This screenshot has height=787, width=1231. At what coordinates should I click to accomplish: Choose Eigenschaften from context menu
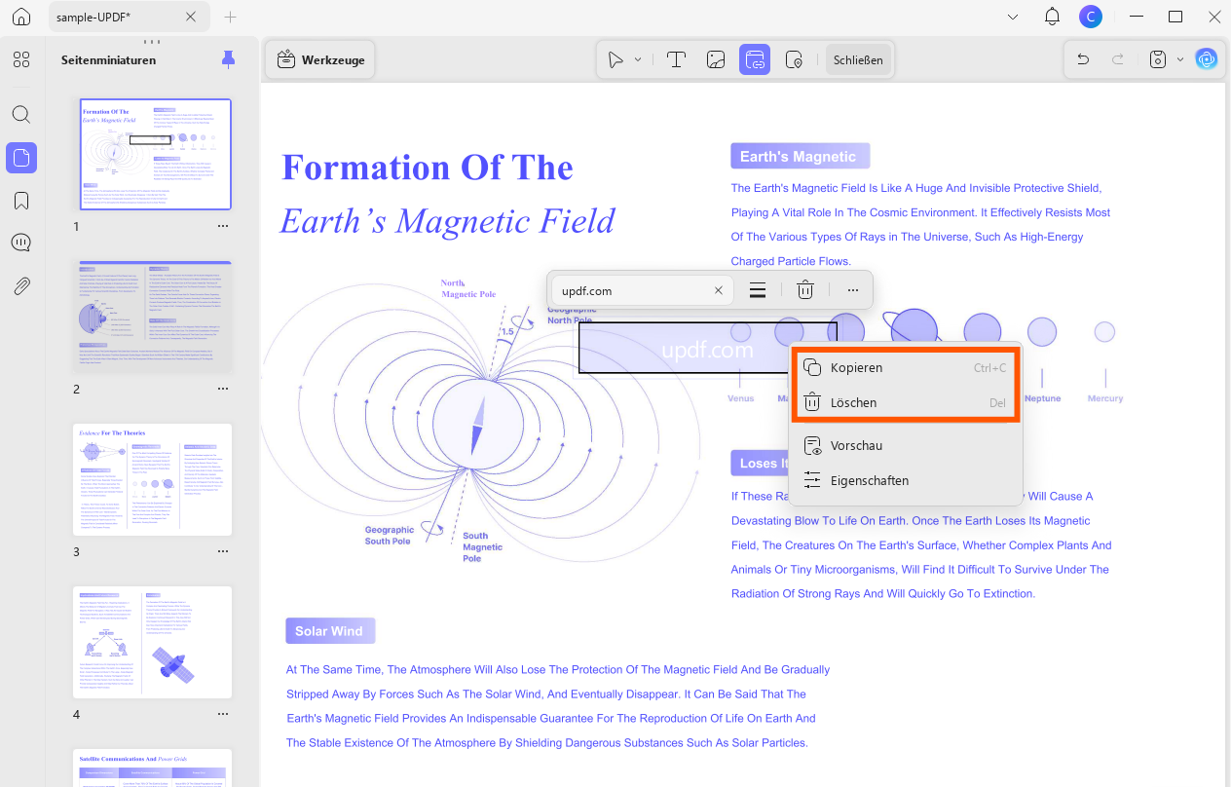click(x=906, y=480)
